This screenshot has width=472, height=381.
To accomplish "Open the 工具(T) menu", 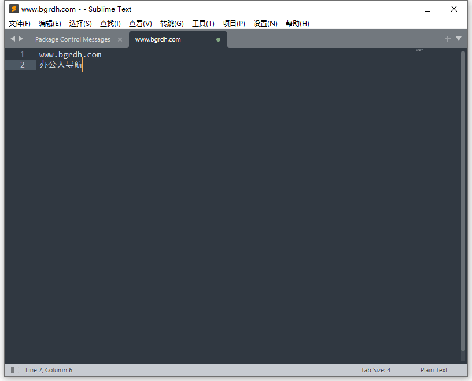I will (x=203, y=24).
